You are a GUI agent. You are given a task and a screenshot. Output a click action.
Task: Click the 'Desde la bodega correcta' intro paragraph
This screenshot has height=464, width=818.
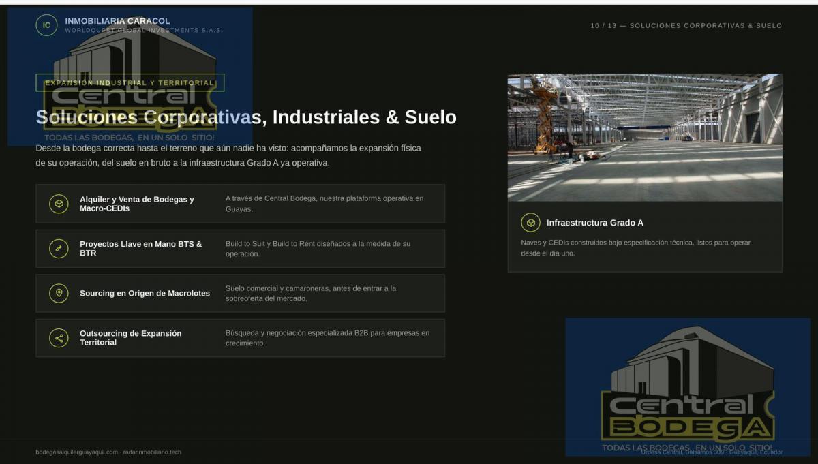[x=228, y=155]
